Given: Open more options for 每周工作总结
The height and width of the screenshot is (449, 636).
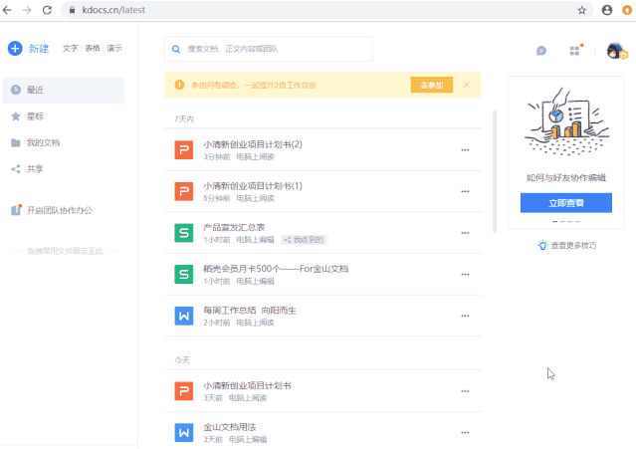Looking at the screenshot, I should (x=465, y=316).
